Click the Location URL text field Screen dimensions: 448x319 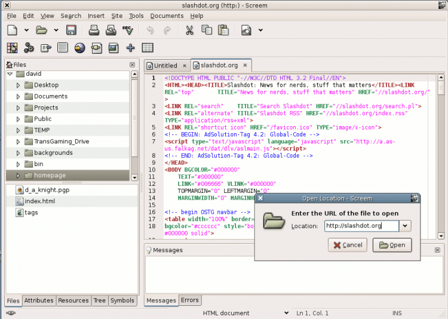coord(361,226)
